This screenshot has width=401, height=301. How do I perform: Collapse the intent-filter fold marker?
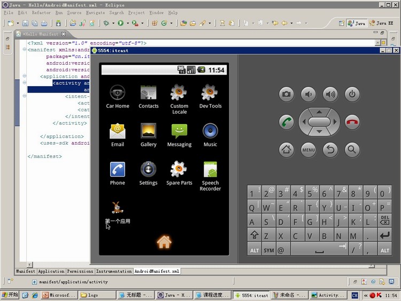coord(24,96)
